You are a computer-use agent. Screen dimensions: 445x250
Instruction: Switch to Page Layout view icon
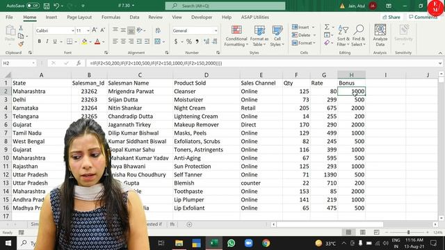(362, 232)
